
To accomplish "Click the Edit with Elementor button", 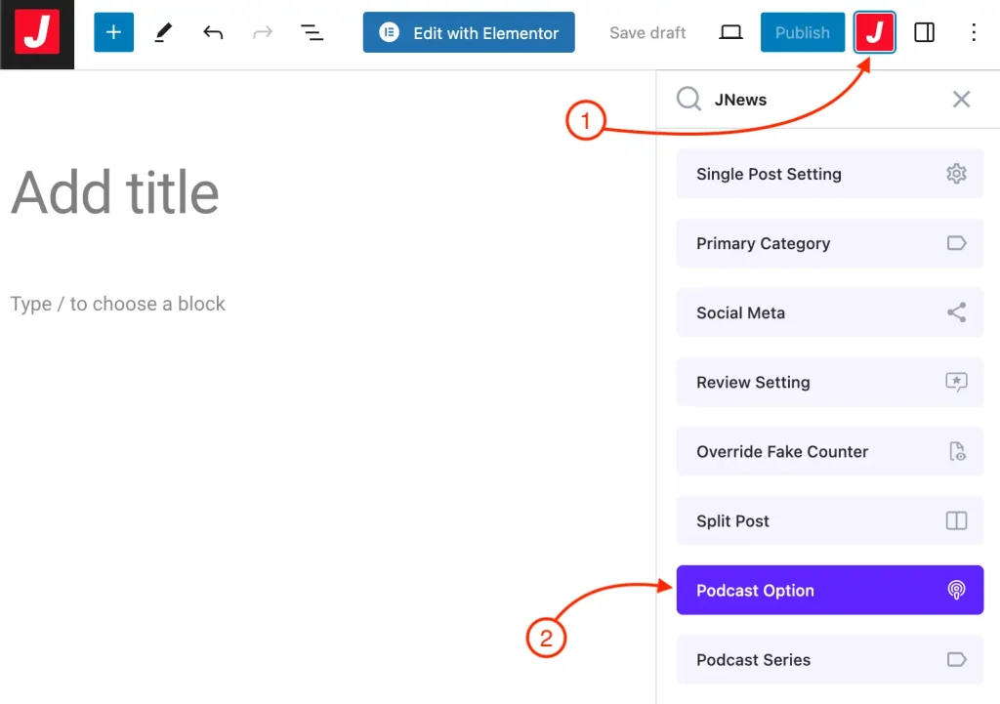I will click(469, 33).
